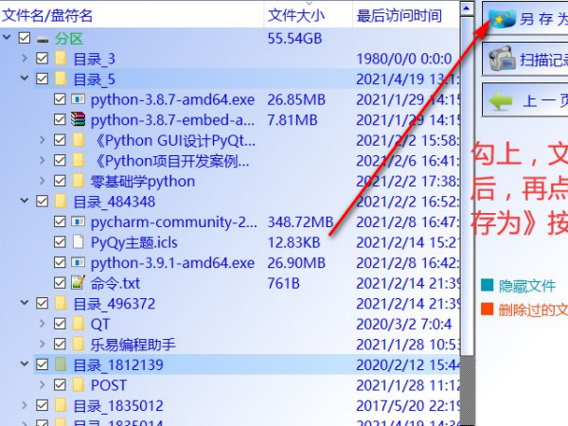Viewport: 568px width, 426px height.
Task: Select the 55.54GB size of 分区
Action: 294,39
